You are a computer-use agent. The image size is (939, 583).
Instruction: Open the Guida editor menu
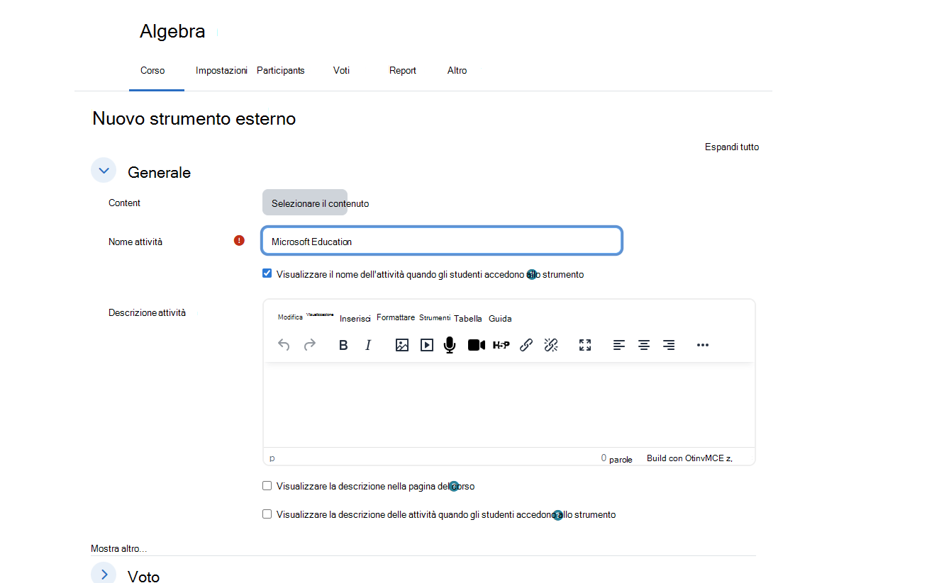pyautogui.click(x=500, y=319)
